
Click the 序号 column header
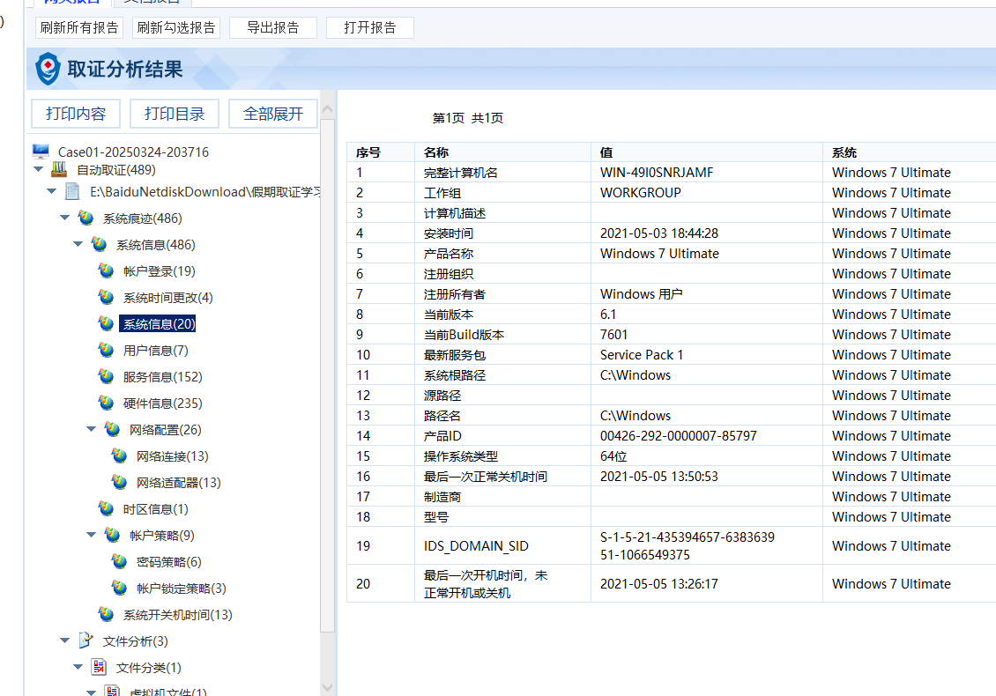381,152
